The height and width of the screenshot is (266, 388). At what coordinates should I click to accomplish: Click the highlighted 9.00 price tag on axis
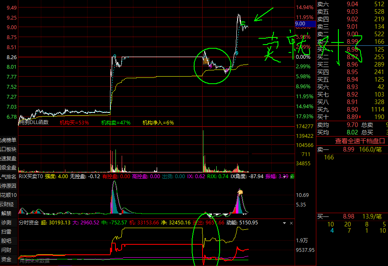pyautogui.click(x=305, y=24)
